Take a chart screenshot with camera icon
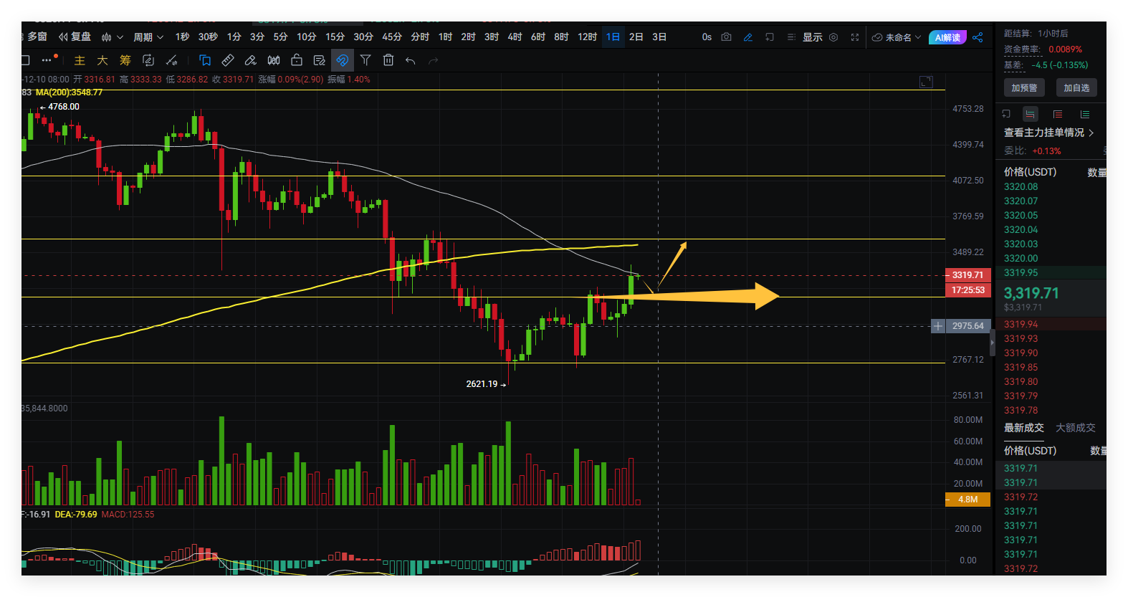Screen dimensions: 1128x597 pos(726,37)
